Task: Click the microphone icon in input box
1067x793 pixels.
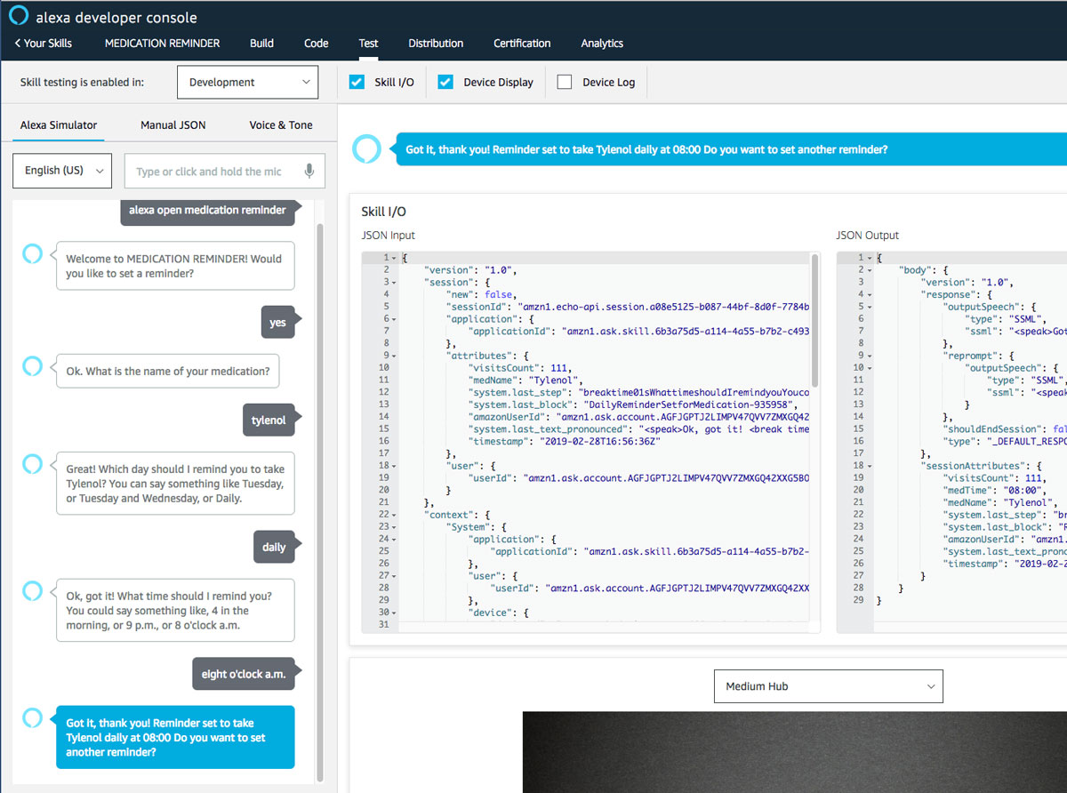Action: tap(309, 171)
